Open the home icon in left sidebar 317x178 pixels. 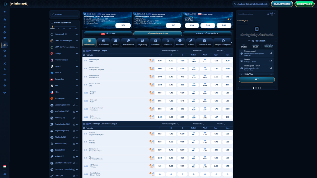coord(4,20)
